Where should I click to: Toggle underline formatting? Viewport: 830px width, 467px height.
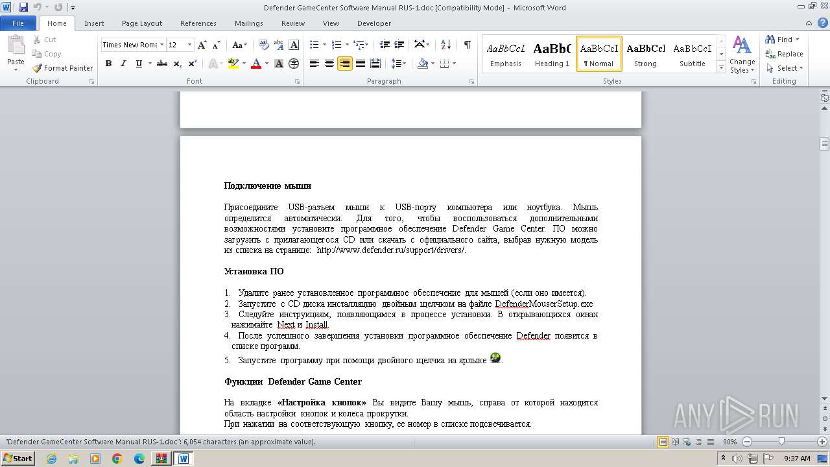(x=138, y=64)
